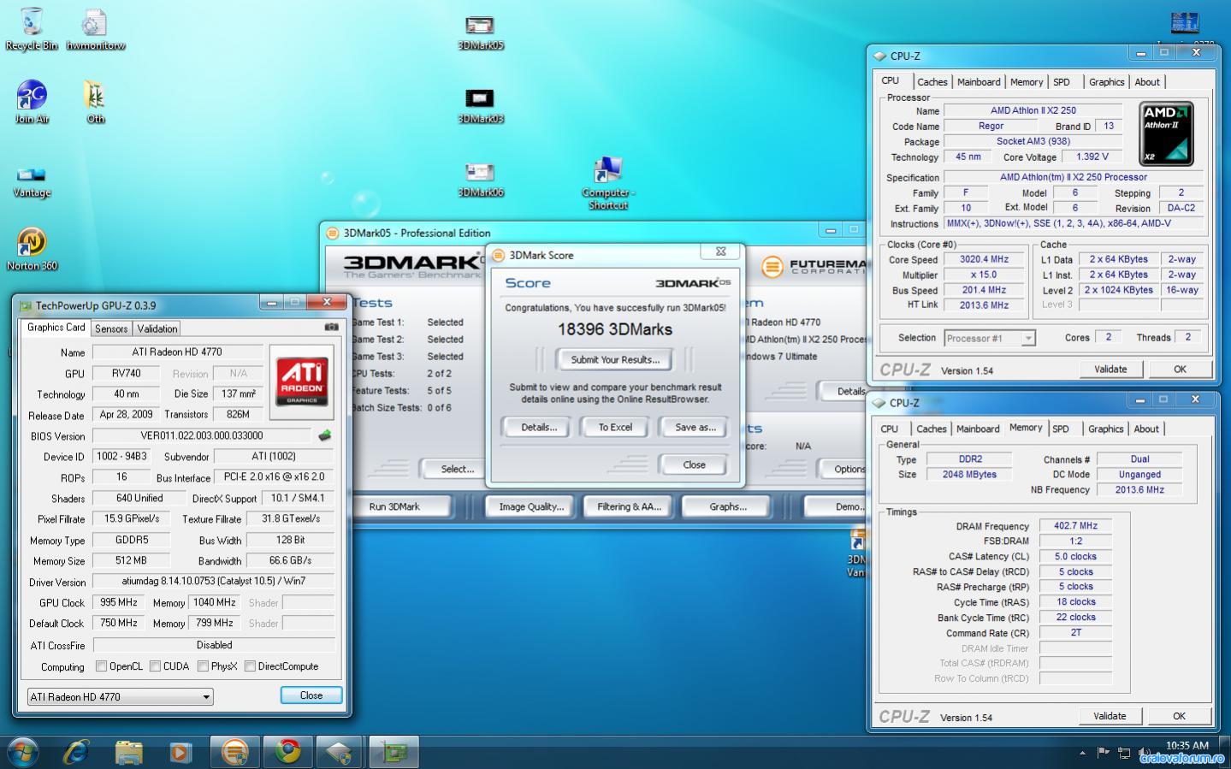Screen dimensions: 1231x769
Task: Enable the OpenCL checkbox in GPU-Z
Action: coord(101,666)
